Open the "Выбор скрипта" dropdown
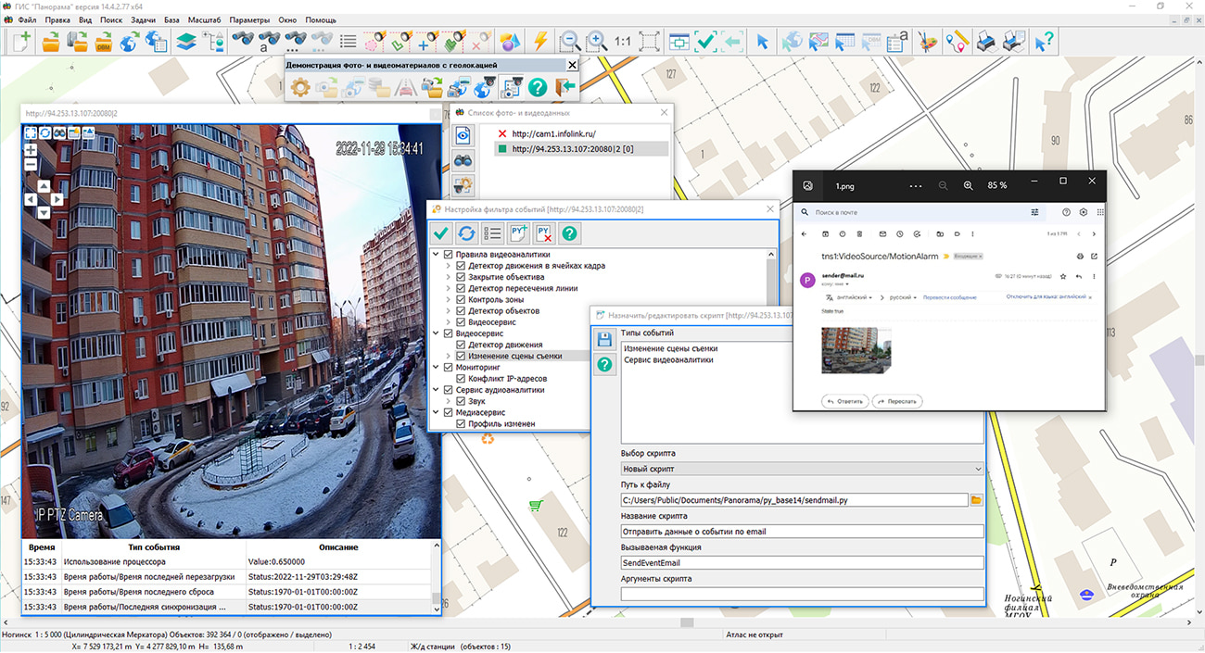This screenshot has width=1205, height=653. [802, 470]
